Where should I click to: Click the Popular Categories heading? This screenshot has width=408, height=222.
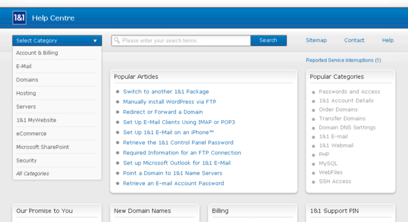(337, 77)
